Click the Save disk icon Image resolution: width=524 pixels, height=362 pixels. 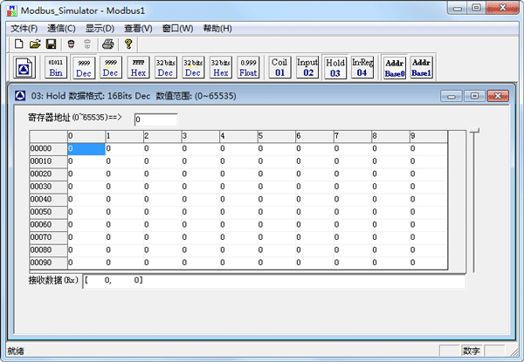pos(51,44)
